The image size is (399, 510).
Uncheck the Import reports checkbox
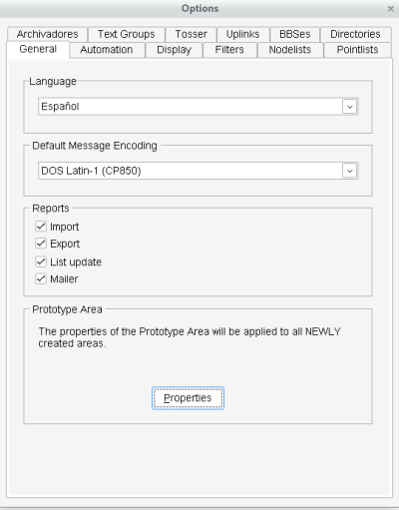pyautogui.click(x=41, y=227)
